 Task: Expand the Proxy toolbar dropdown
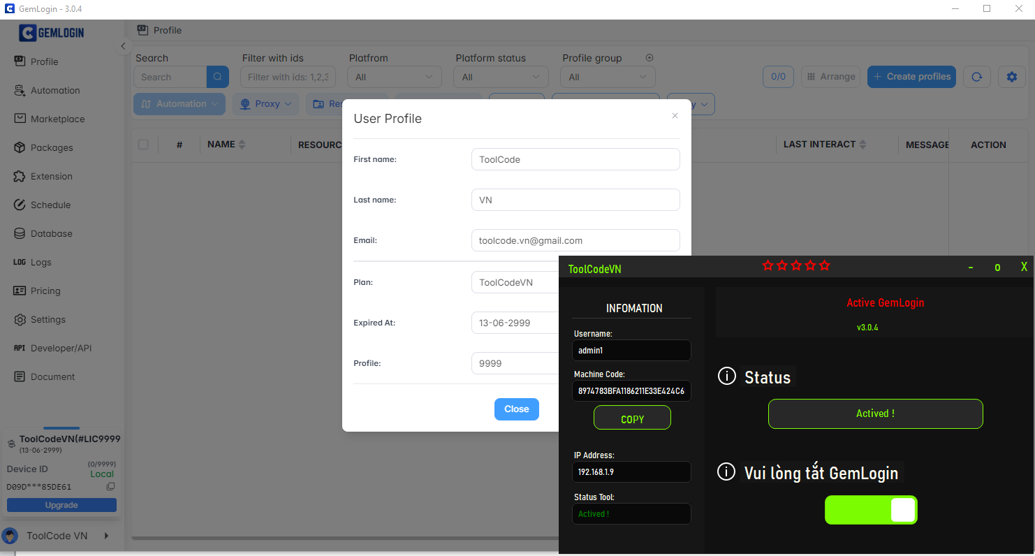coord(265,104)
